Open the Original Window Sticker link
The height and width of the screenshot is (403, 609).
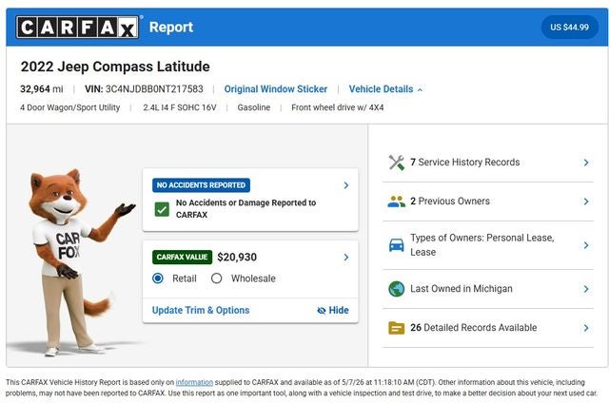(276, 89)
